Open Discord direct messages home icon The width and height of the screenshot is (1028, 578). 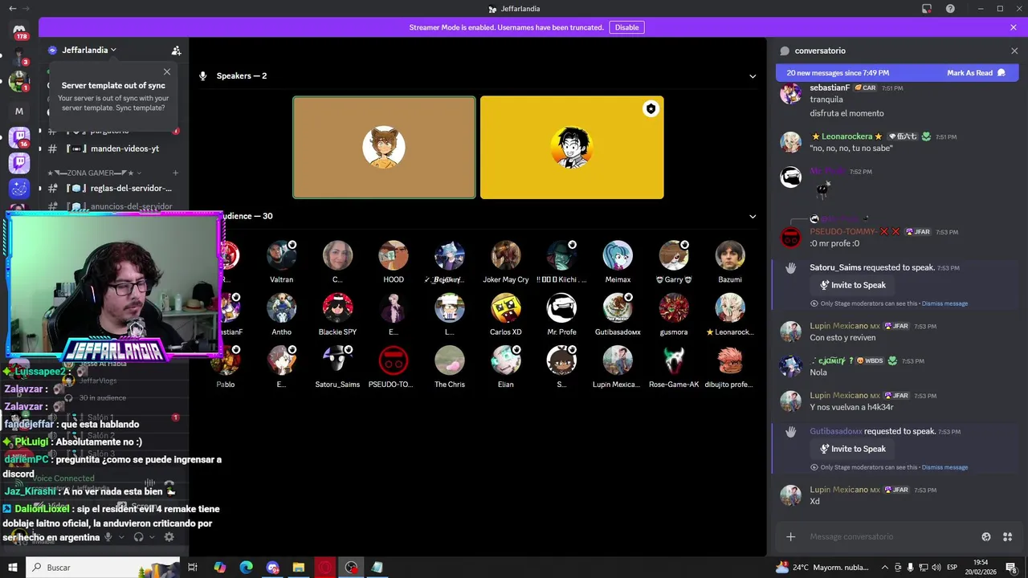tap(19, 29)
